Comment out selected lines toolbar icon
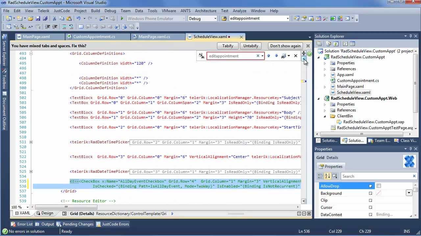Screen dimensions: 421x236 point(64,27)
